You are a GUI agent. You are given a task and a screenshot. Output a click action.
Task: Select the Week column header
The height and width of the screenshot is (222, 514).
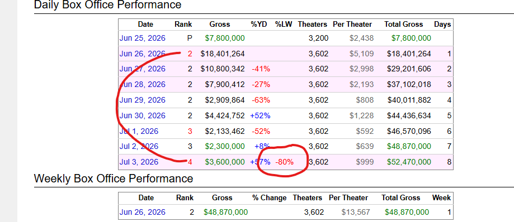[x=441, y=198]
